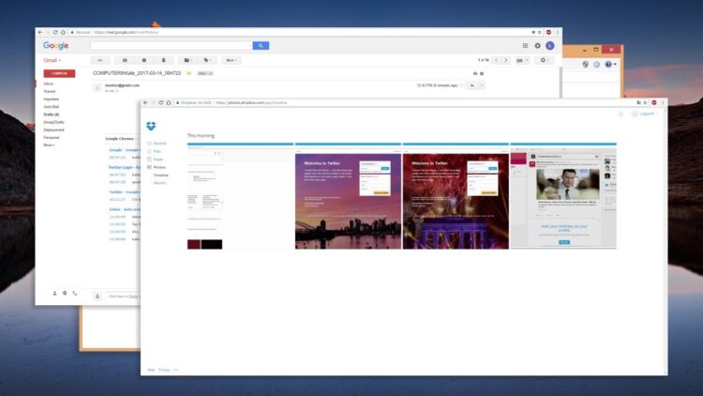Reload the Dropbox browser page

coord(160,103)
